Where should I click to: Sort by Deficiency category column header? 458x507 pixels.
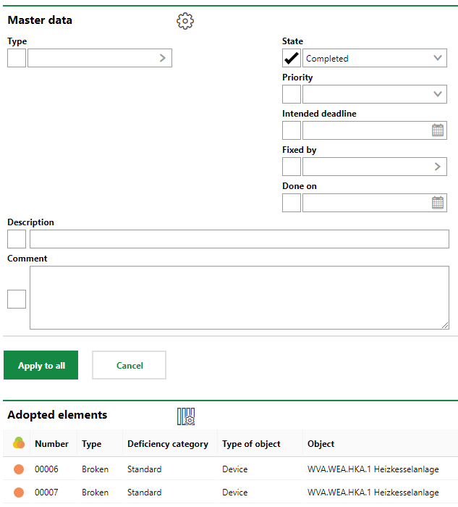(x=167, y=444)
